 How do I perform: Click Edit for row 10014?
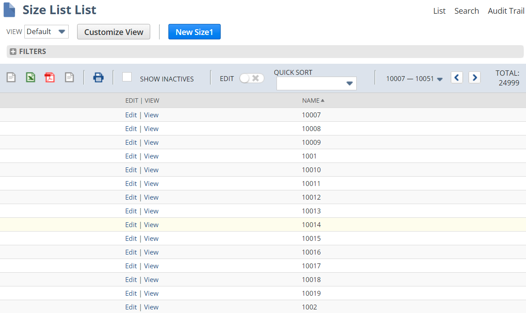131,225
